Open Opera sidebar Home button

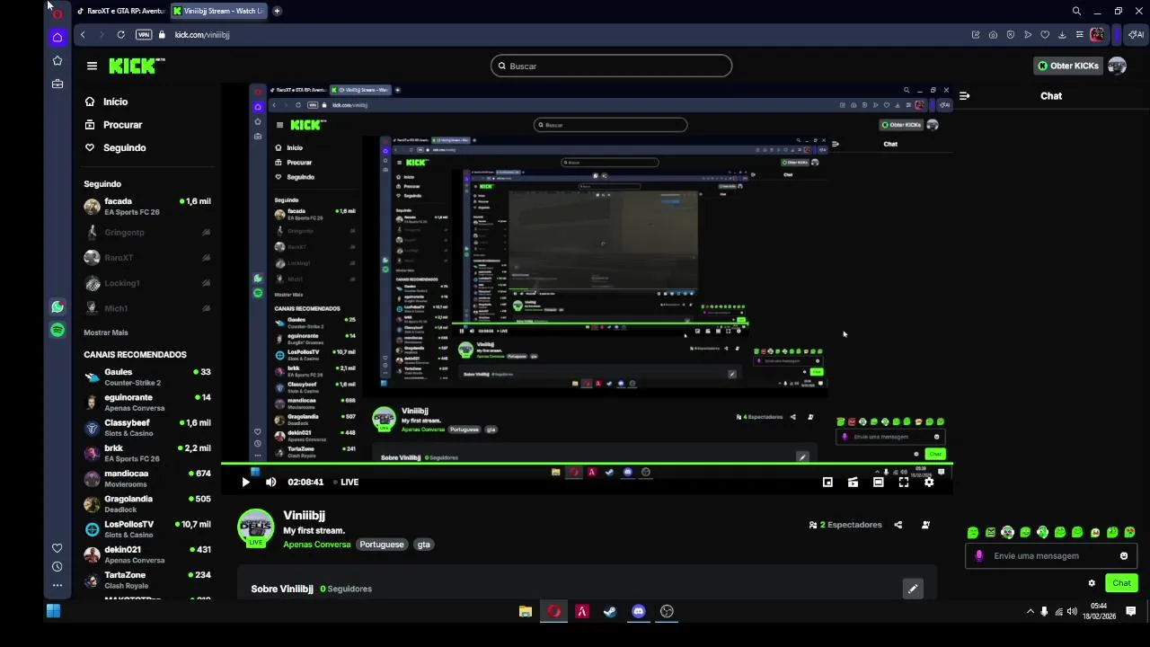tap(57, 37)
